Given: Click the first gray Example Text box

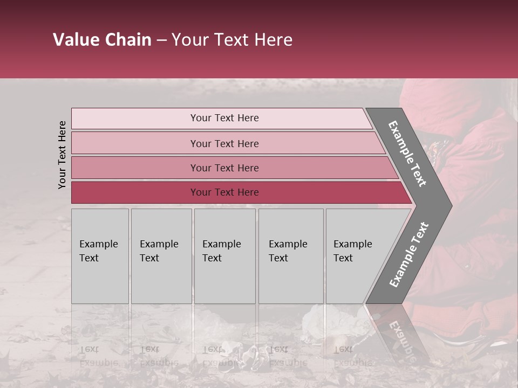Looking at the screenshot, I should 100,256.
